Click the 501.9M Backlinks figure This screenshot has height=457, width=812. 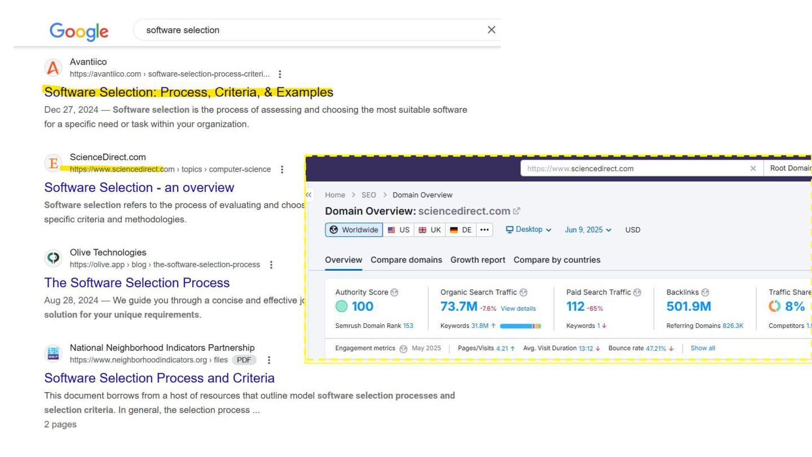[689, 306]
